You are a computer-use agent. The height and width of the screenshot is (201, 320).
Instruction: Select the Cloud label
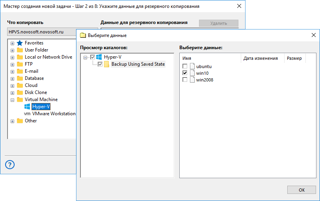31,85
